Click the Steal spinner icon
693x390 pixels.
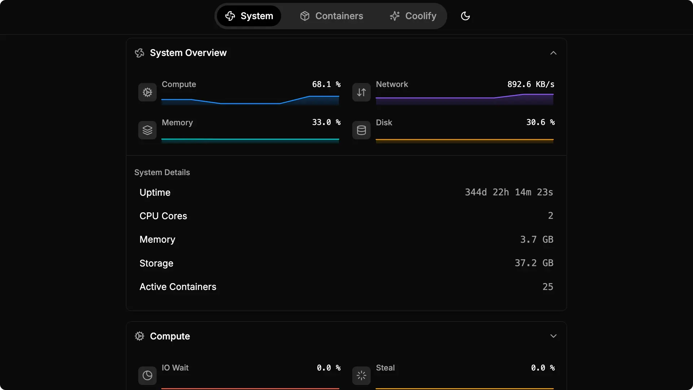[361, 376]
